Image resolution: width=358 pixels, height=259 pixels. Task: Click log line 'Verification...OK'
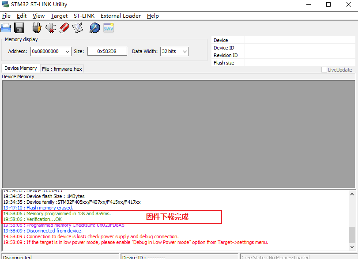pos(32,219)
